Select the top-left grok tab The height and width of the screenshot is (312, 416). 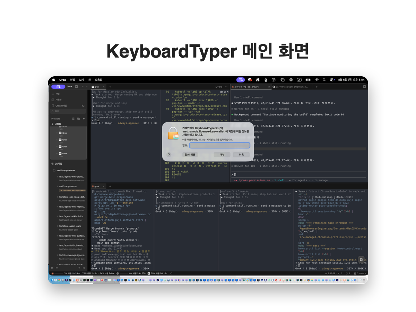pos(97,87)
